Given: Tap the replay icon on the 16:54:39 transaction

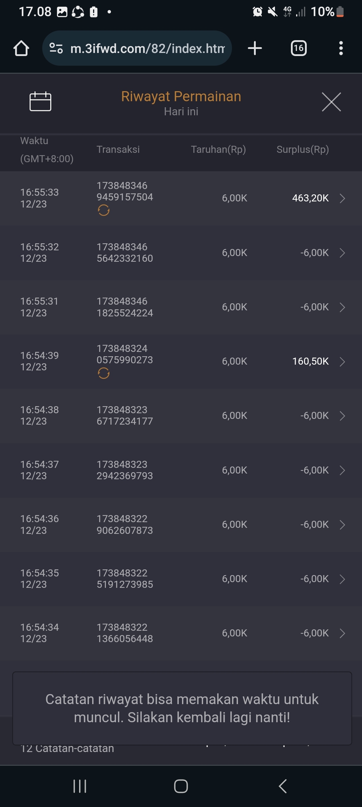Looking at the screenshot, I should [x=104, y=373].
